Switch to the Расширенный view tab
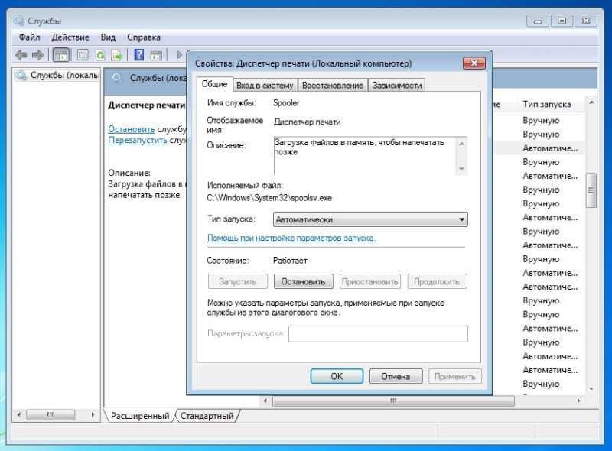This screenshot has width=612, height=451. [140, 416]
